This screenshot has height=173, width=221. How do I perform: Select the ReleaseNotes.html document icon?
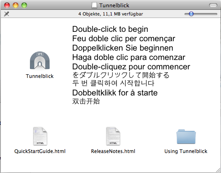[113, 136]
